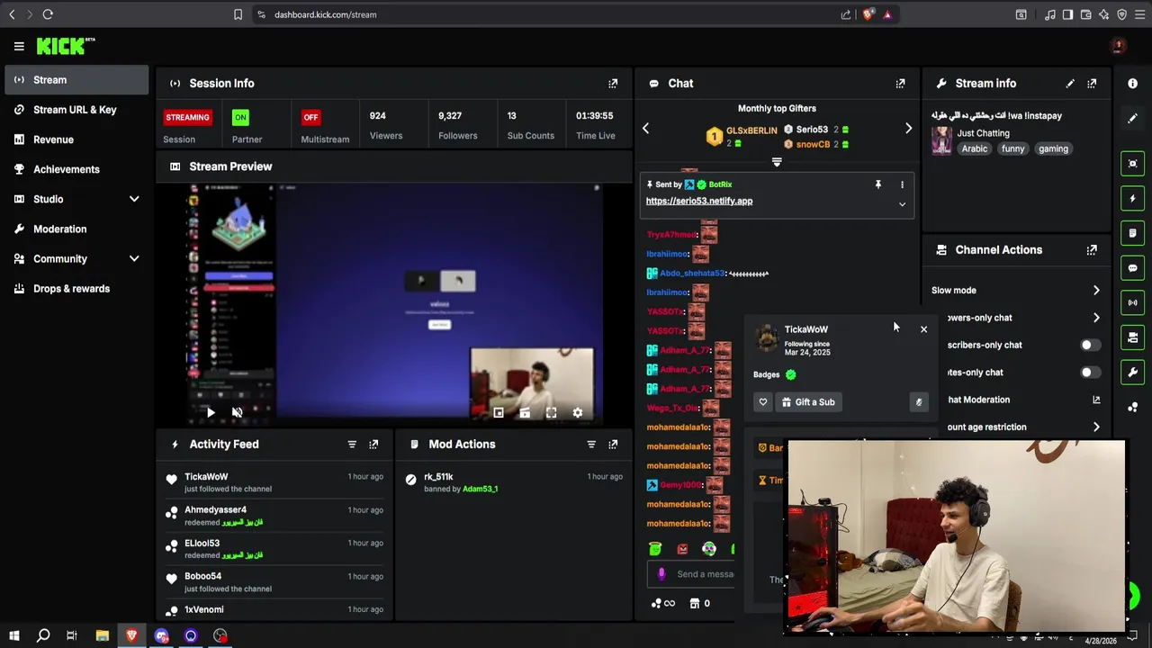Open Stream in the sidebar
The height and width of the screenshot is (648, 1152).
tap(76, 80)
